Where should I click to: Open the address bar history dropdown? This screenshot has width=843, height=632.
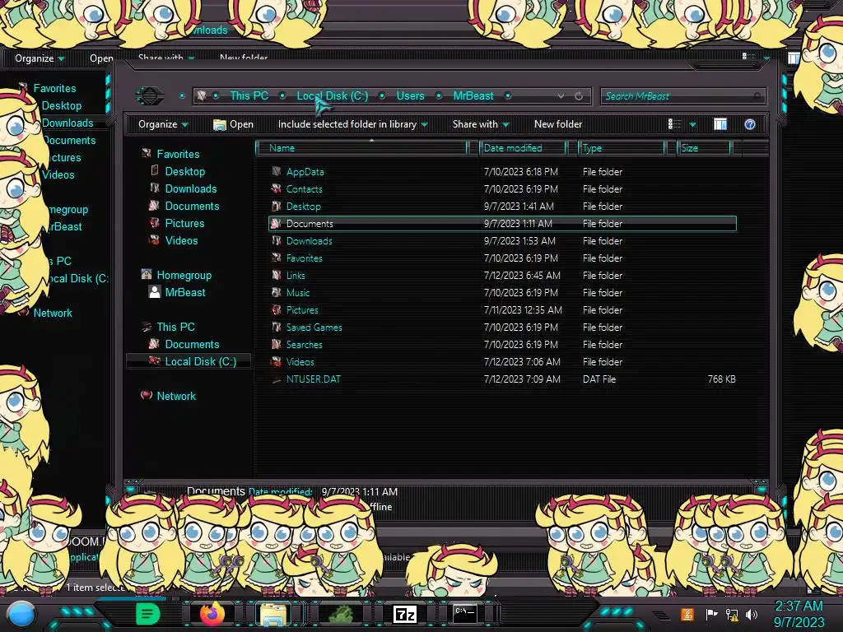click(x=561, y=96)
